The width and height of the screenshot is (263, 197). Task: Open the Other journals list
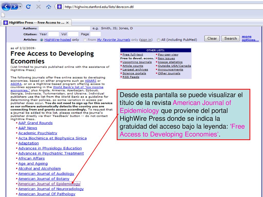click(169, 73)
